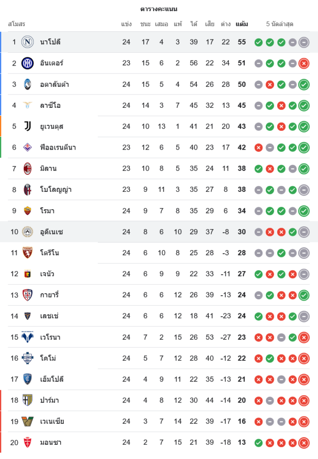Click the Fiorentina club crest

click(28, 147)
